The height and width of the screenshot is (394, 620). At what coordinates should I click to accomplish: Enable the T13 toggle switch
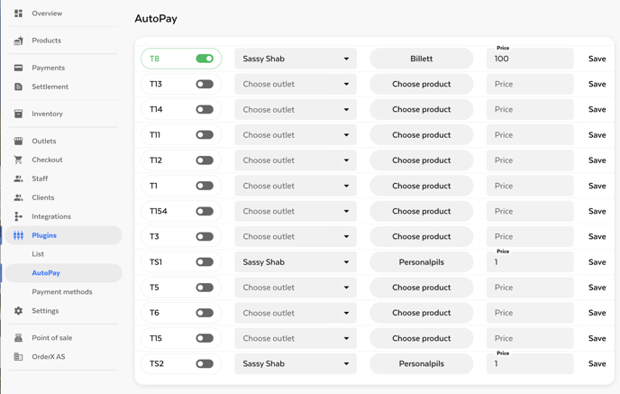coord(205,84)
